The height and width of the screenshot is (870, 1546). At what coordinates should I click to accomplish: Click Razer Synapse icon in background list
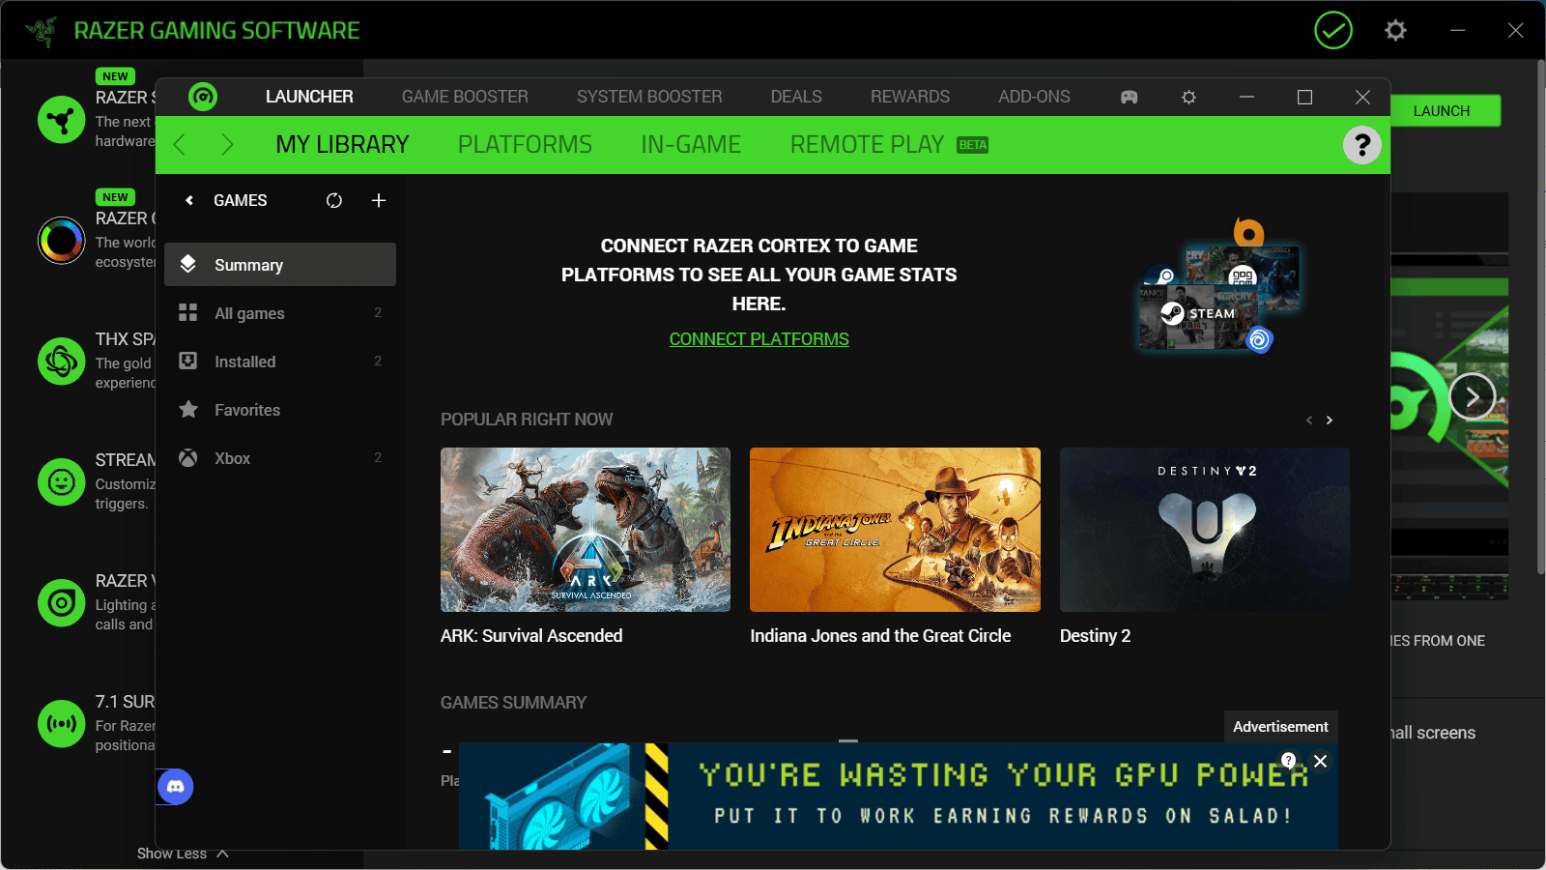(61, 120)
